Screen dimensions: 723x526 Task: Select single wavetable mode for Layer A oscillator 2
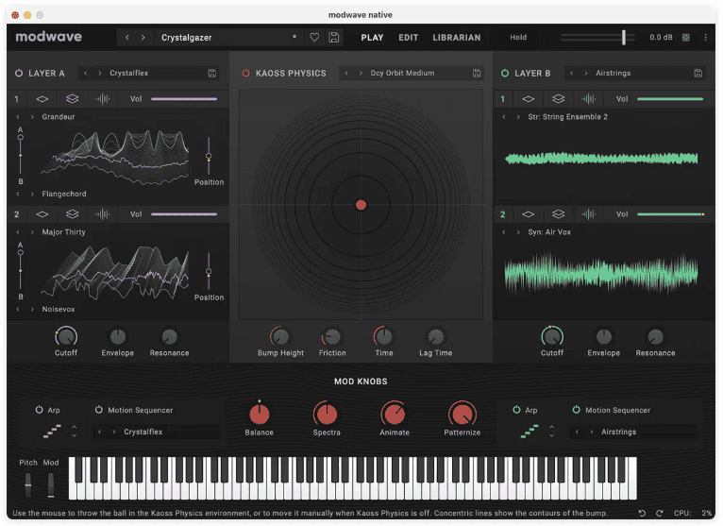tap(42, 214)
